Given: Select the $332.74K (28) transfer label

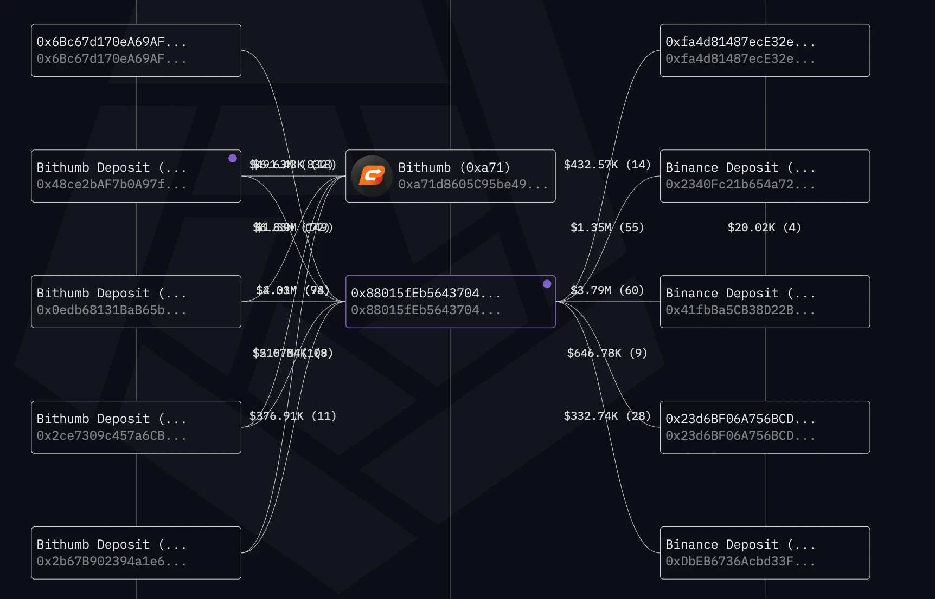Looking at the screenshot, I should pyautogui.click(x=607, y=416).
